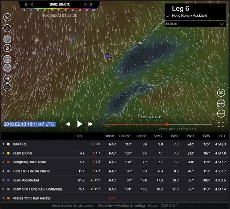The width and height of the screenshot is (230, 209).
Task: Click the TWS column header
Action: pos(174,136)
